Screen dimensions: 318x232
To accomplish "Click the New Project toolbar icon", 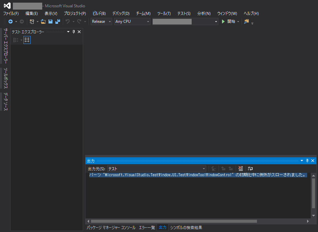I will coord(32,21).
